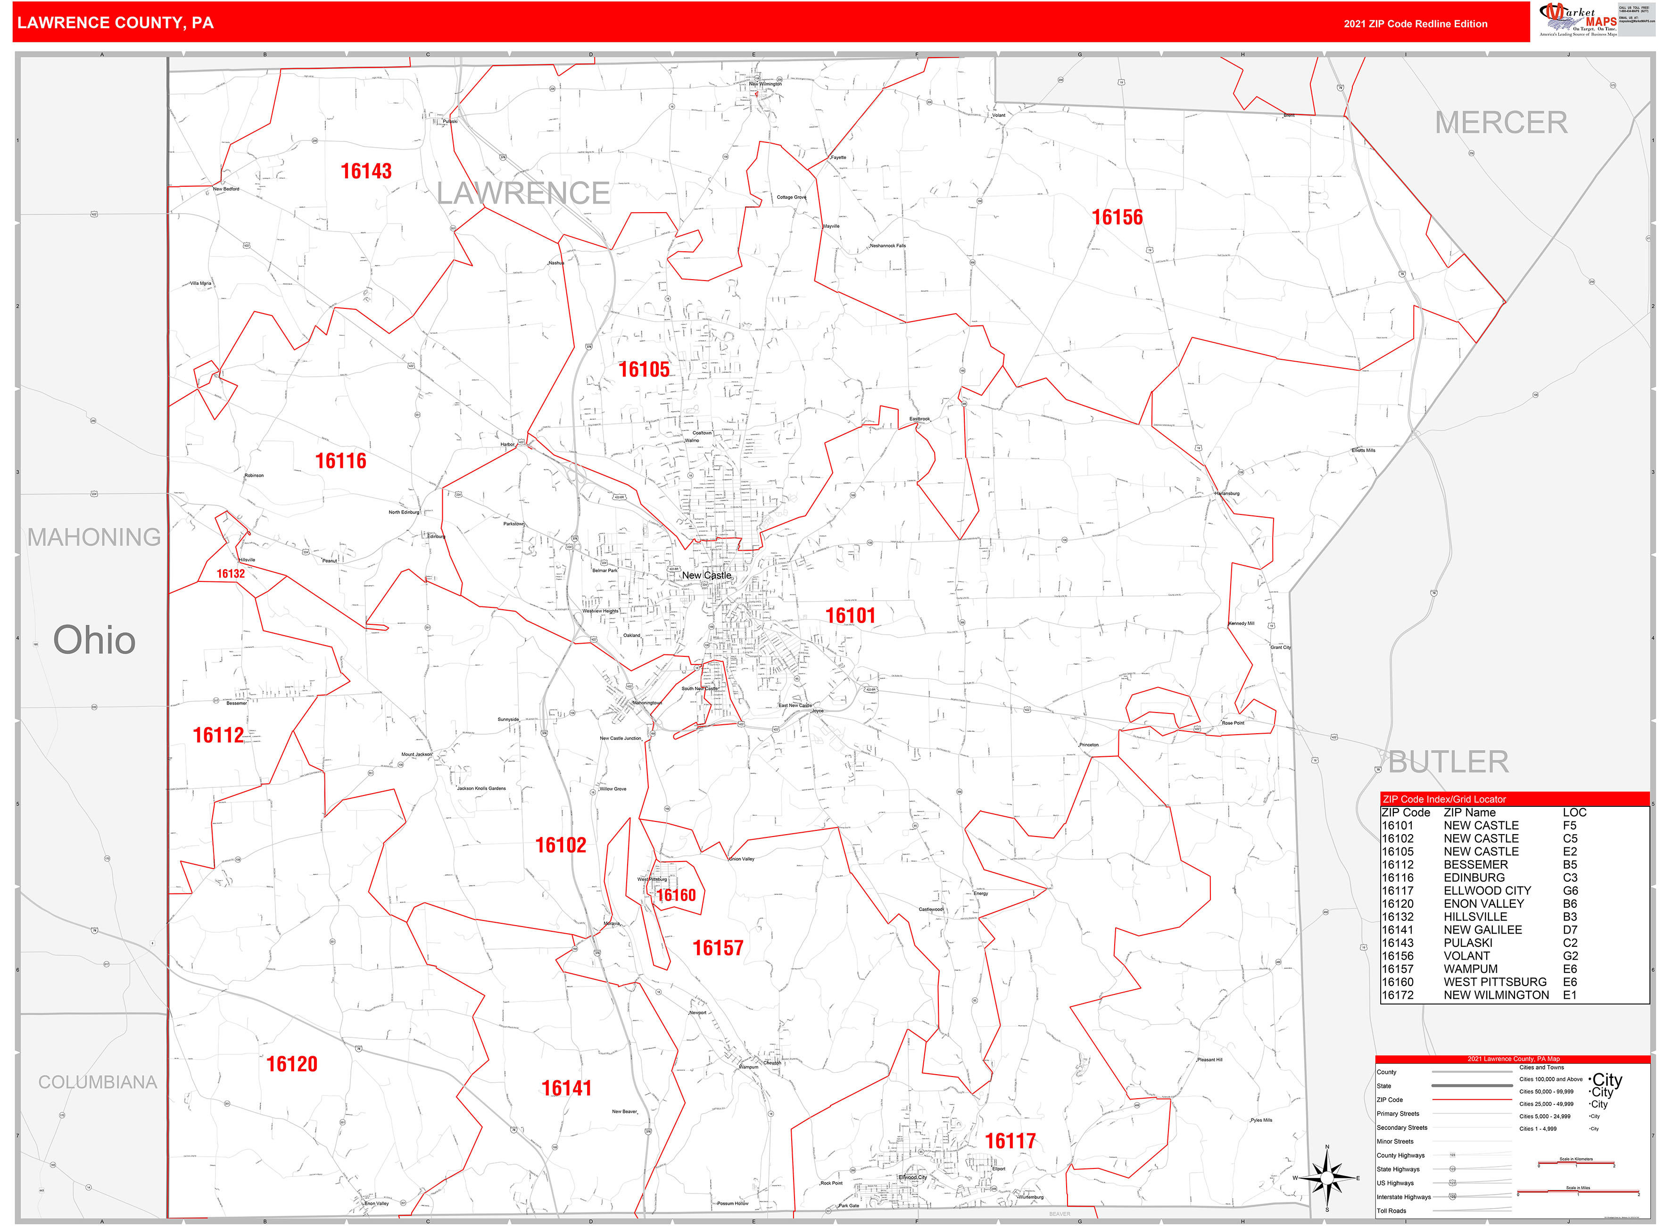Screen dimensions: 1664x1226
Task: Select the US Highways shield symbol in legend
Action: click(1453, 1183)
